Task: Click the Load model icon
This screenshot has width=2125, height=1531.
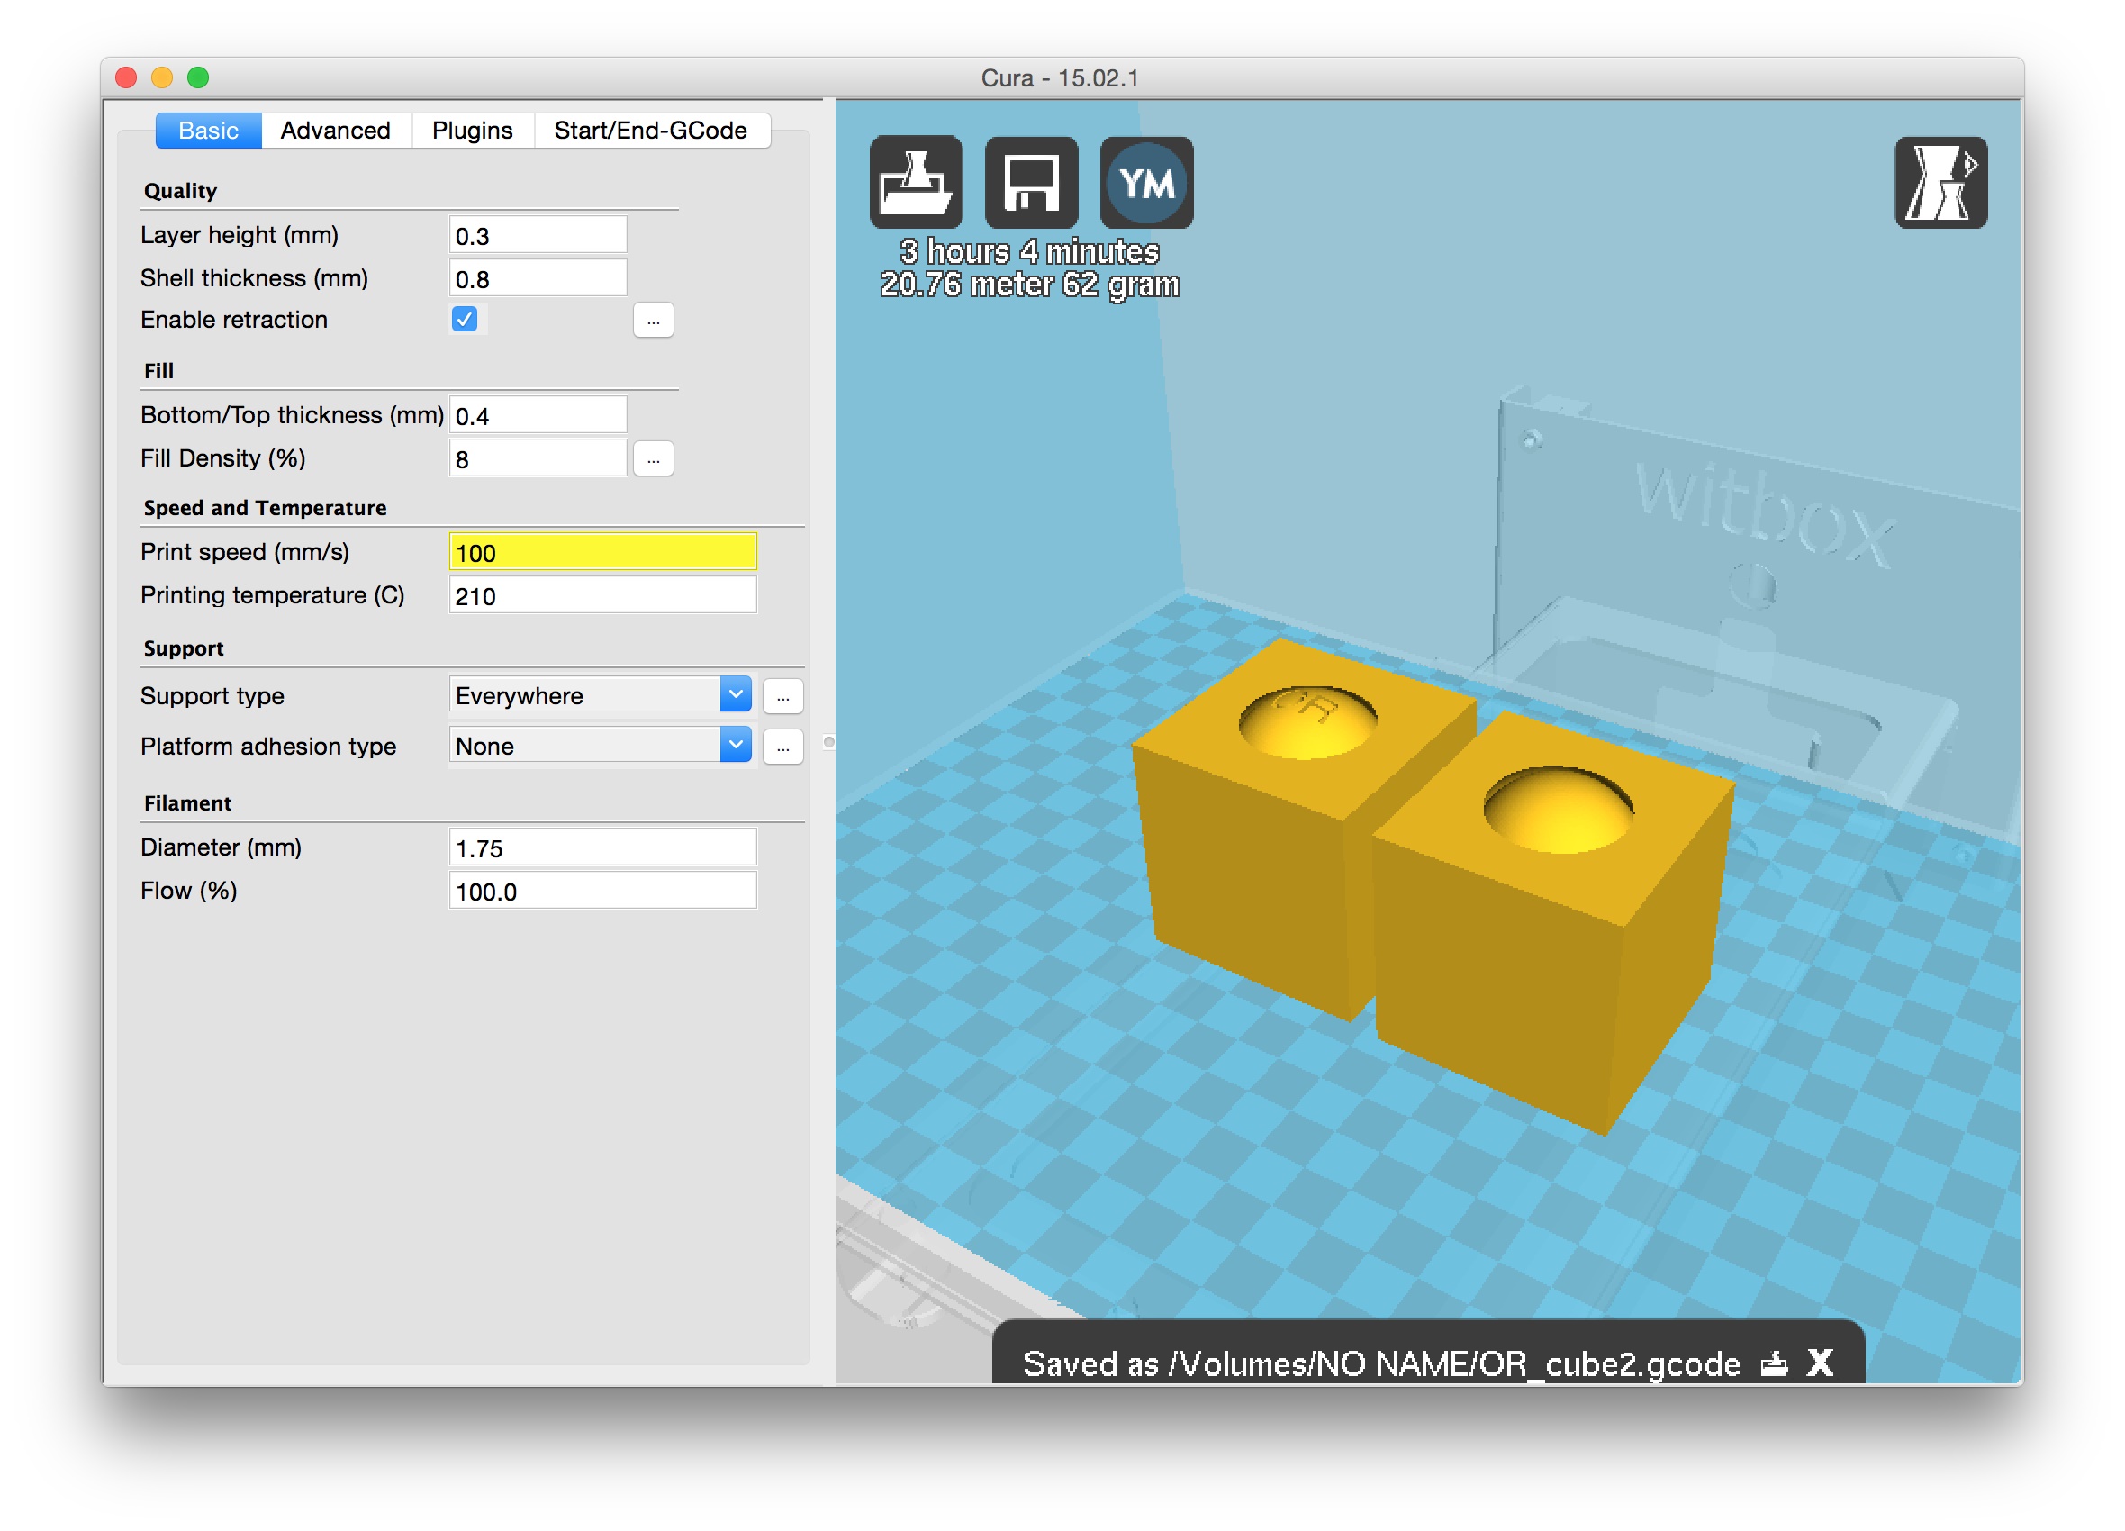Action: coord(916,182)
